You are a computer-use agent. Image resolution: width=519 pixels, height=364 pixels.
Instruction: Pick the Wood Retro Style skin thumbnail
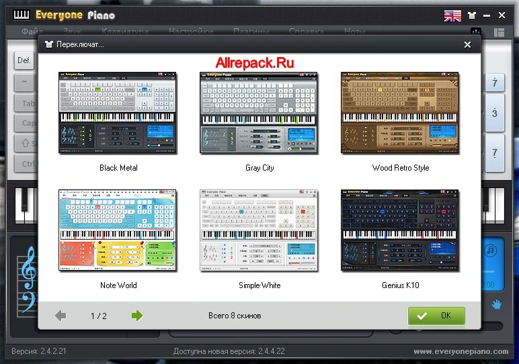tap(400, 113)
